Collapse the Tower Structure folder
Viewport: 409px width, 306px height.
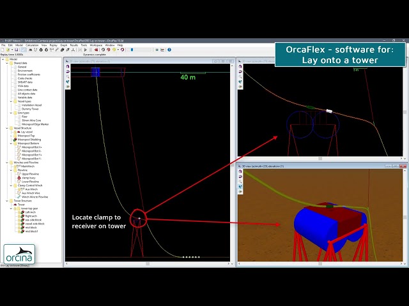pos(7,201)
